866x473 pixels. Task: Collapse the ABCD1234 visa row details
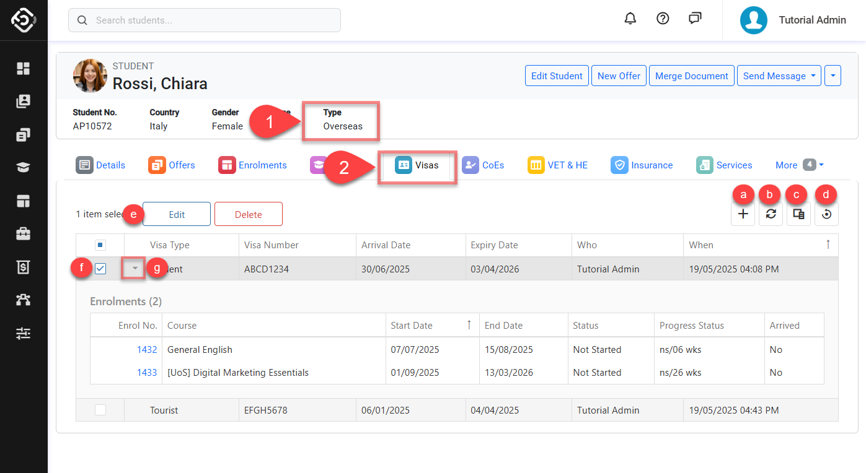tap(134, 269)
